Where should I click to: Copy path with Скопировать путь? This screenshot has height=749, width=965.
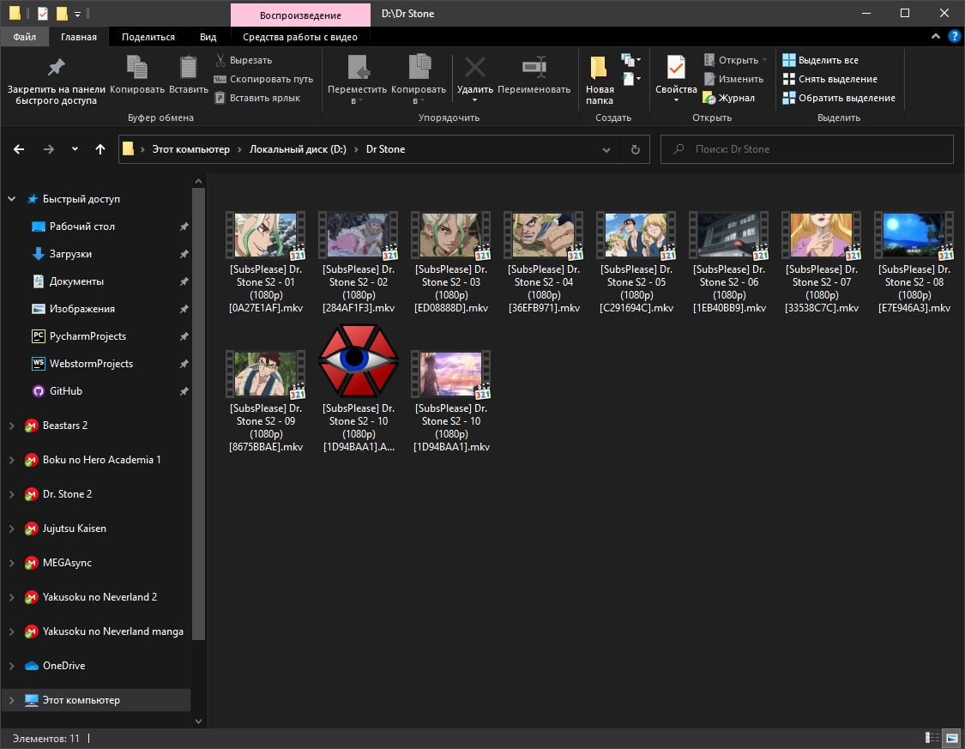[x=263, y=80]
